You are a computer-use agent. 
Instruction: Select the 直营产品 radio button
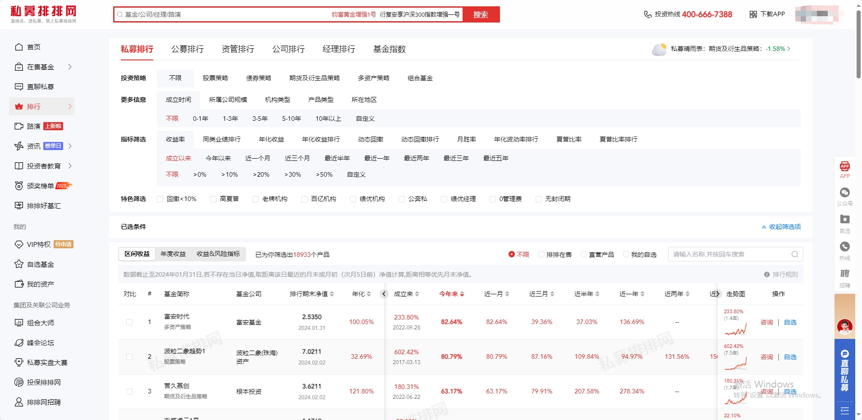[584, 254]
